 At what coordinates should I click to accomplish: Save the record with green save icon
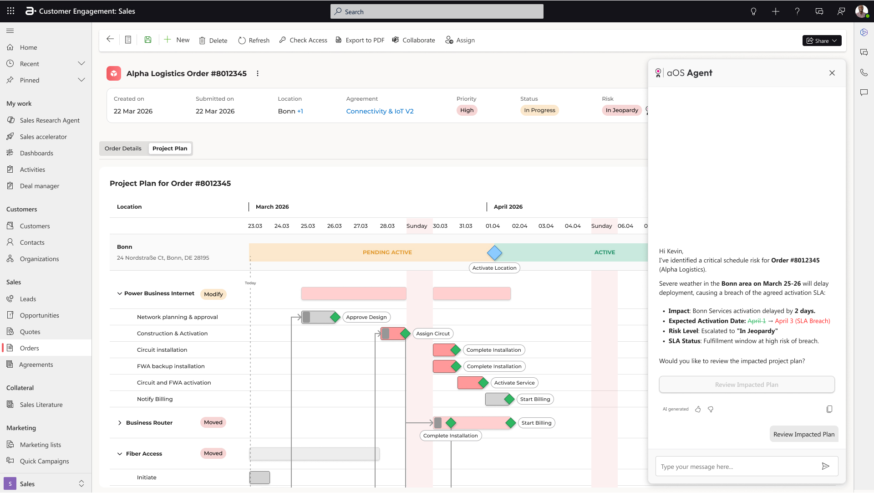148,40
